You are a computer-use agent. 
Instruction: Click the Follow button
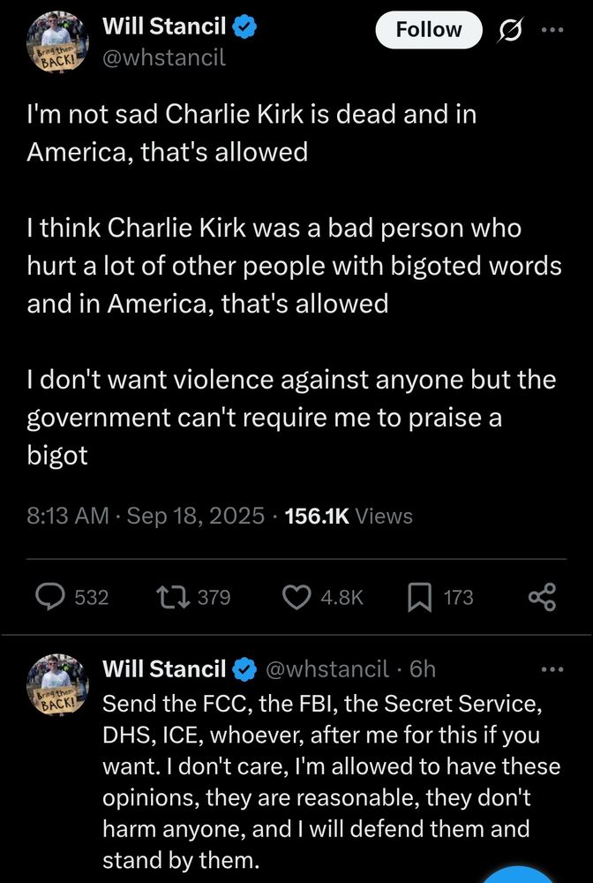(429, 30)
